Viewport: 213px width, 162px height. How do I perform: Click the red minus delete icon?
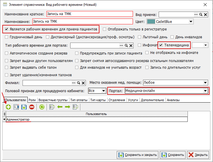click(x=32, y=107)
